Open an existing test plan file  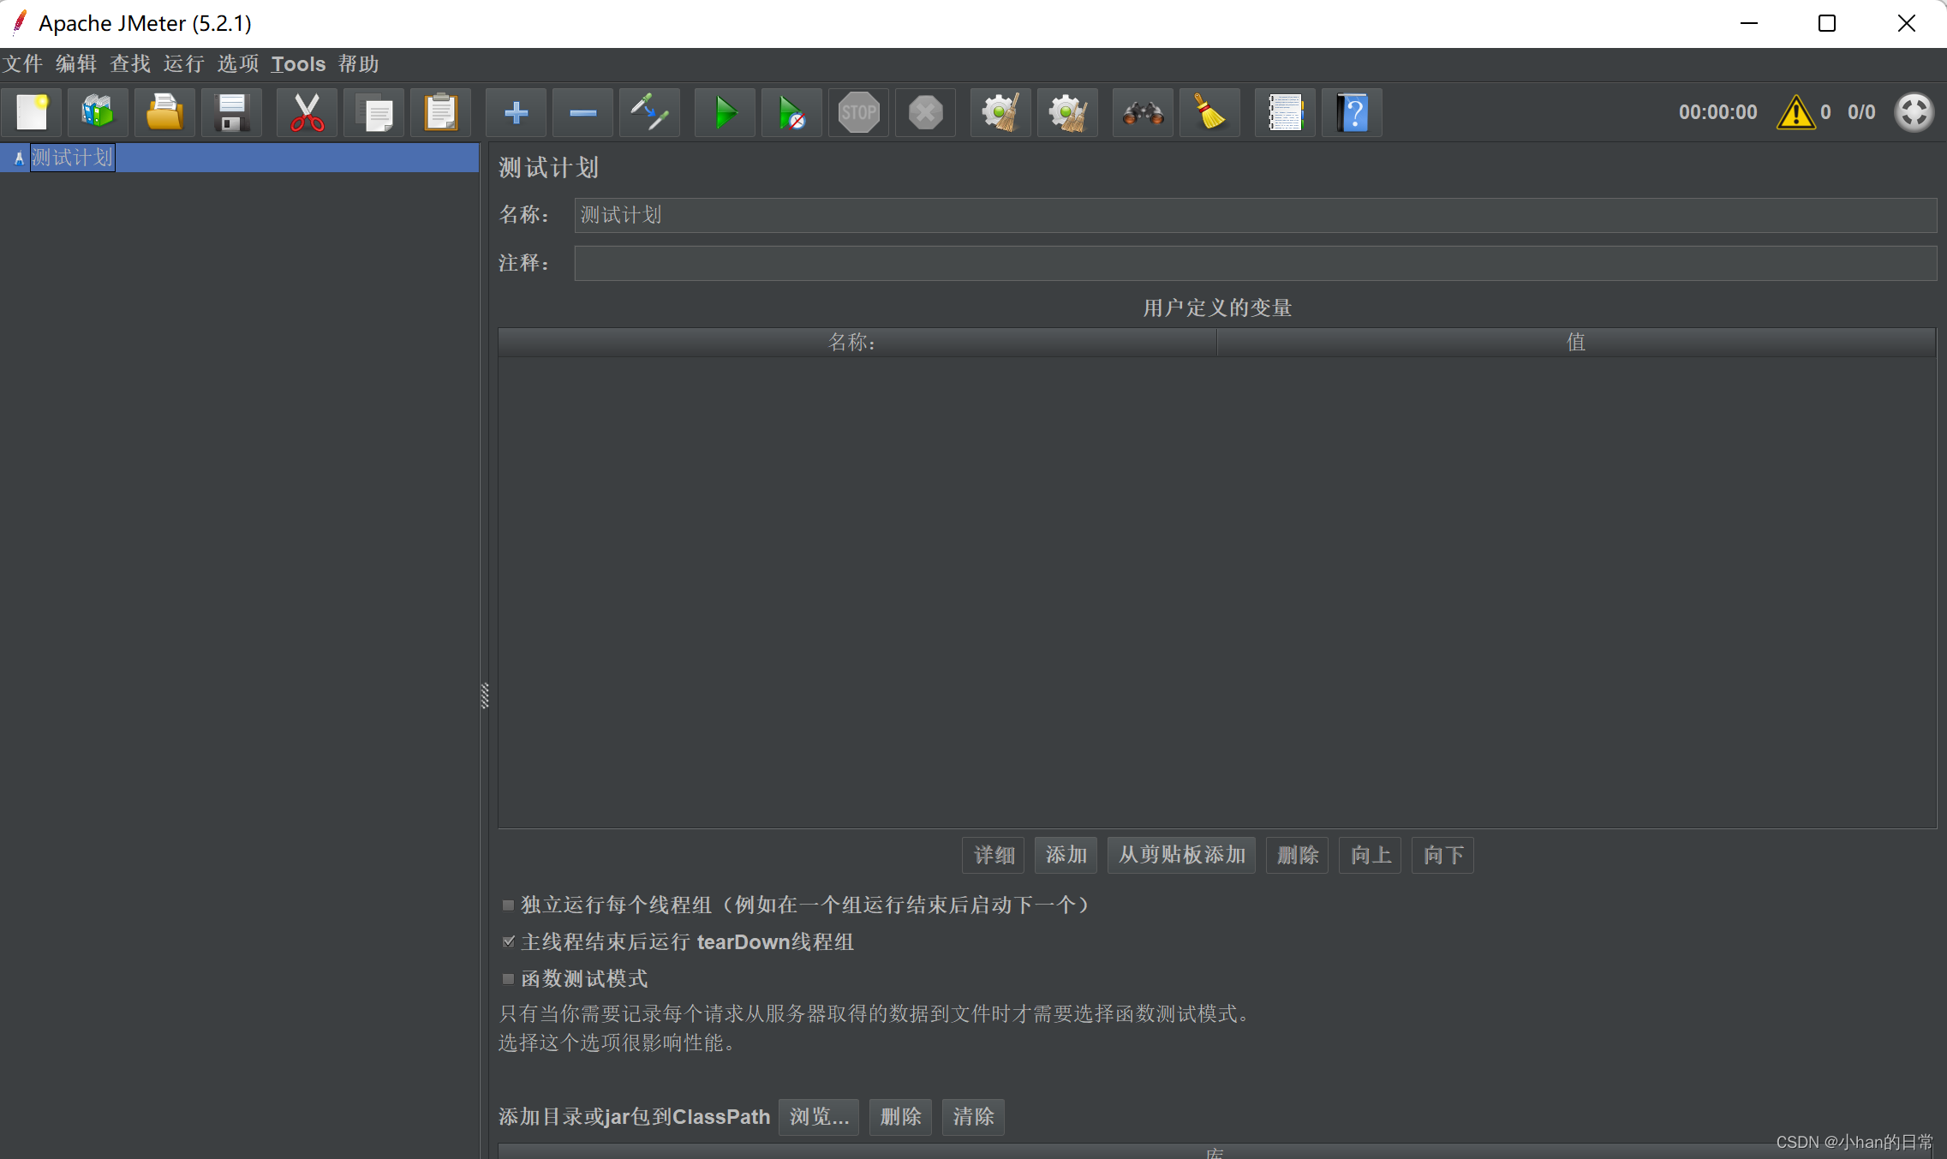coord(164,112)
